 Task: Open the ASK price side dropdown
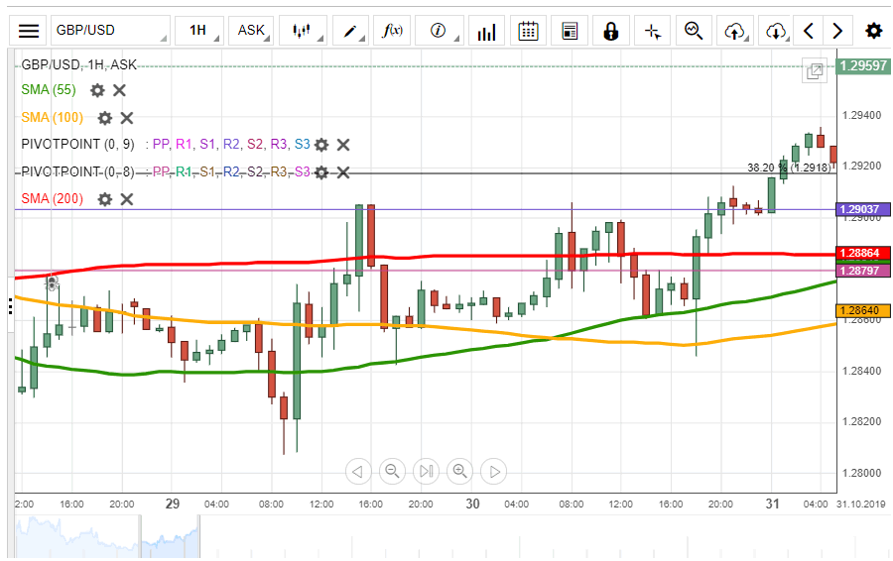click(x=252, y=31)
